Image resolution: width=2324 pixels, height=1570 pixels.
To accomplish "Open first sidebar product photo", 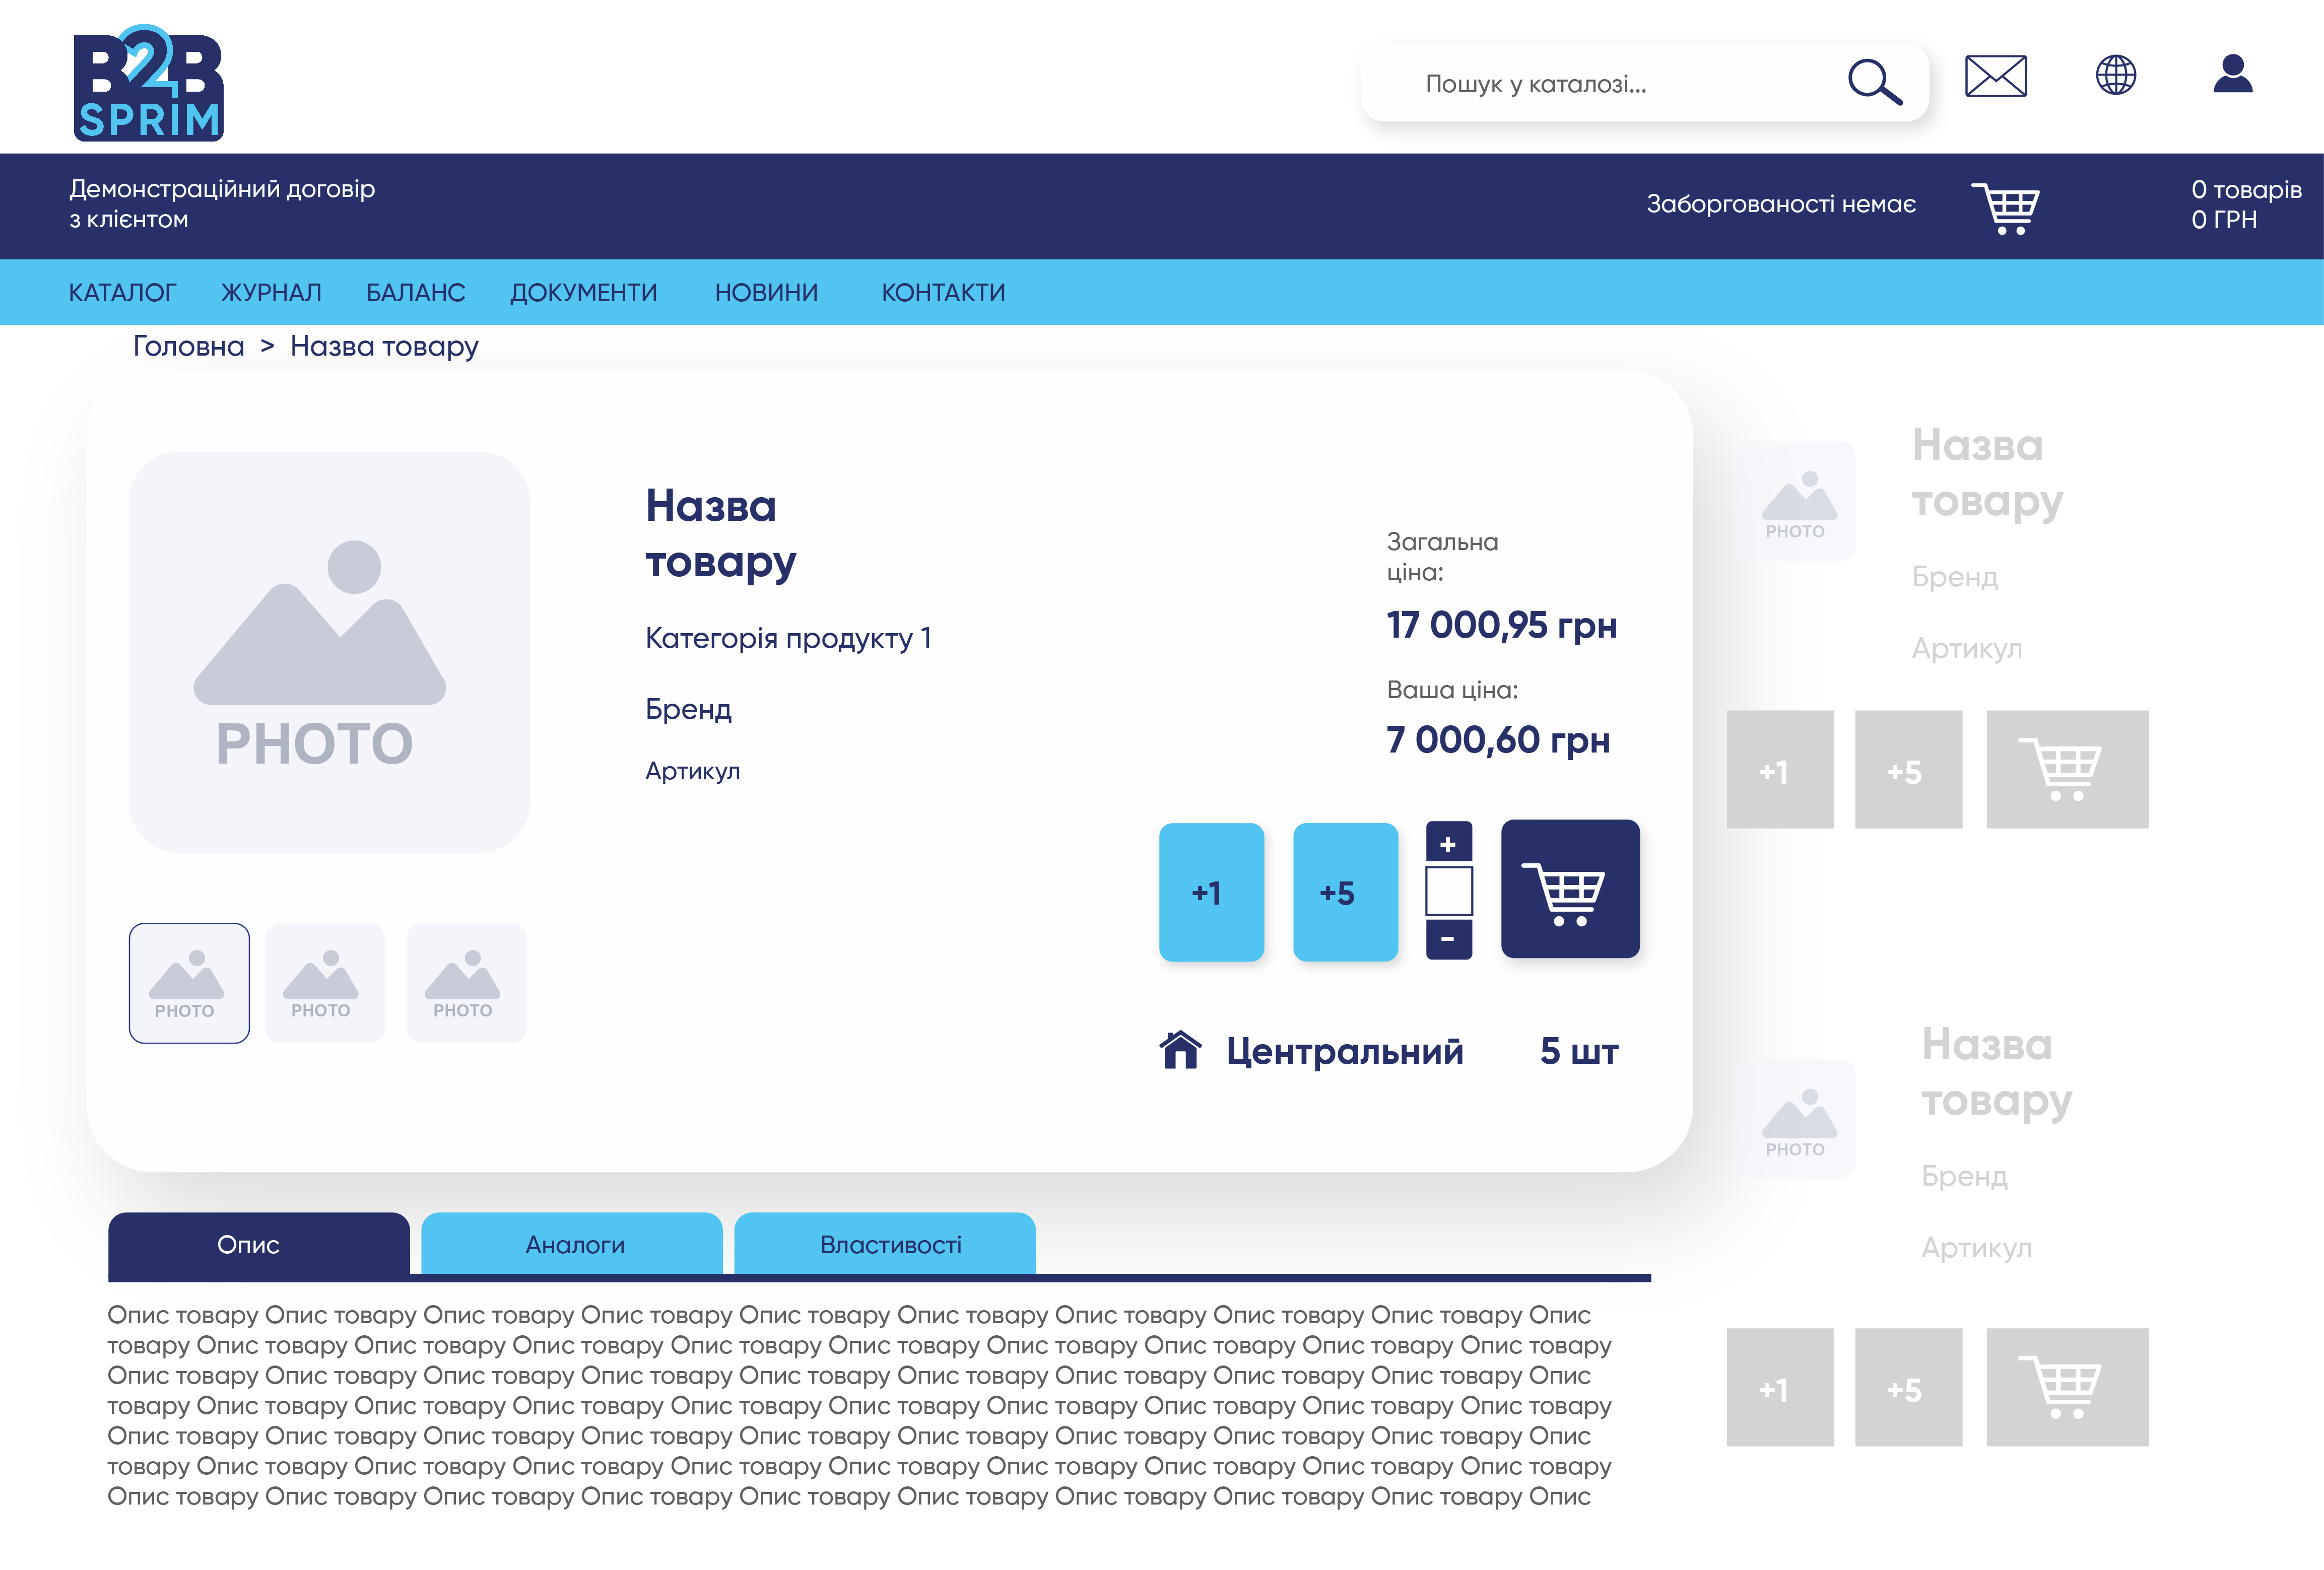I will (1797, 501).
